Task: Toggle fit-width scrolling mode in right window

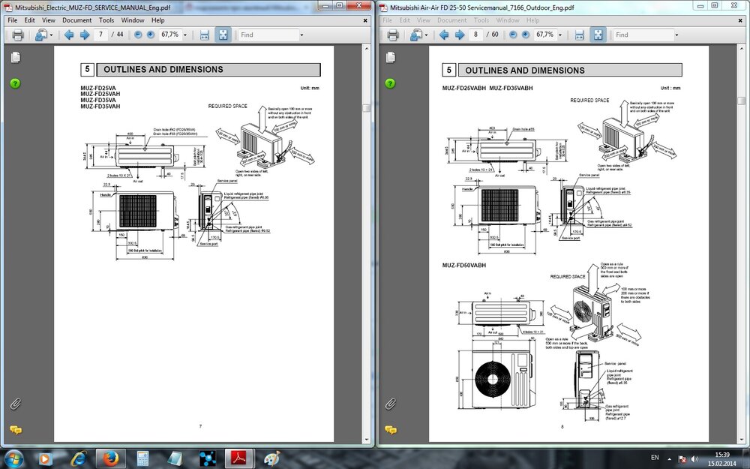Action: pos(579,35)
